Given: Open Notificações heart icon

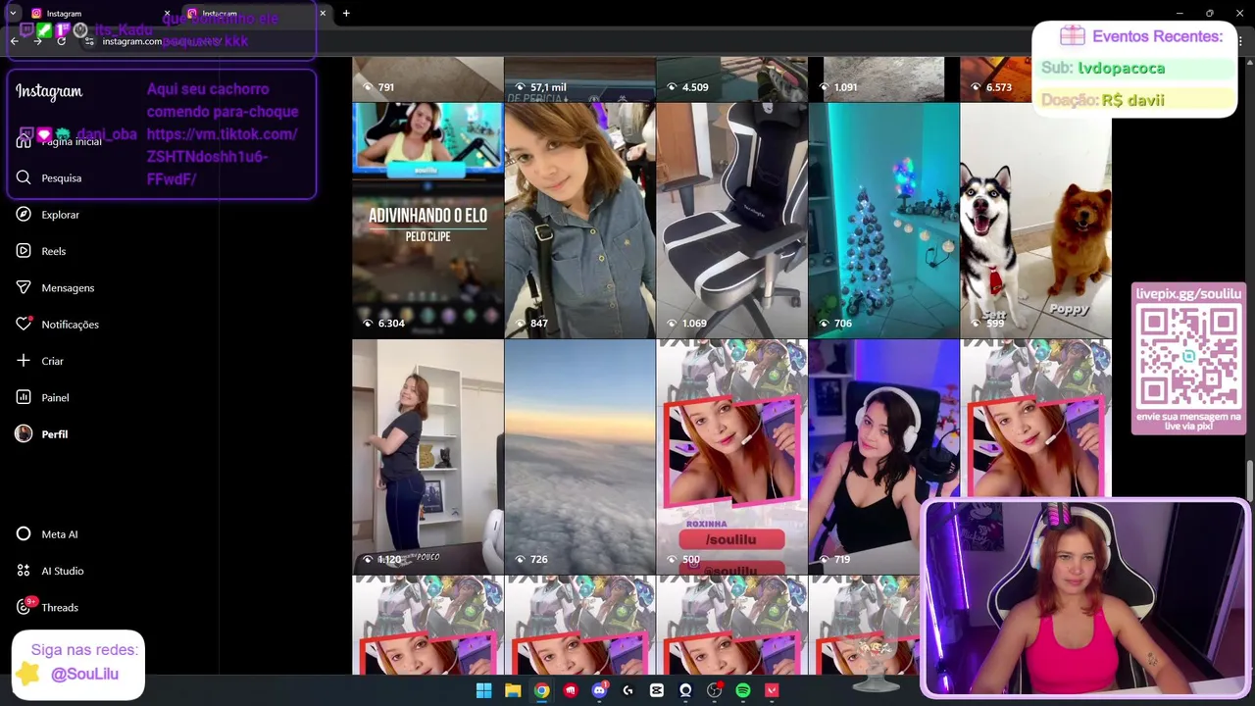Looking at the screenshot, I should pos(24,324).
